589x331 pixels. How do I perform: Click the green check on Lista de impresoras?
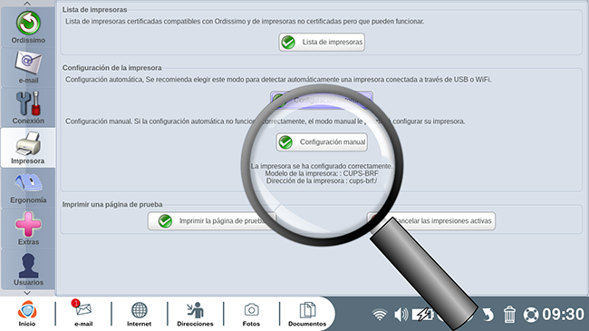point(288,43)
